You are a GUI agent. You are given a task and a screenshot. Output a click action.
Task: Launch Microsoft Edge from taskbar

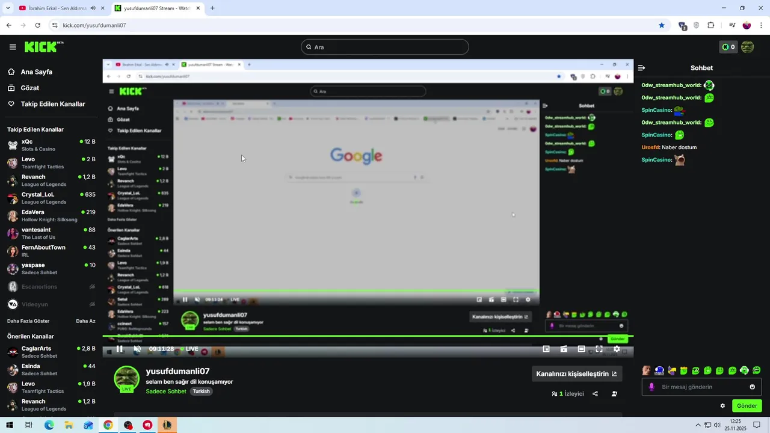pyautogui.click(x=49, y=425)
